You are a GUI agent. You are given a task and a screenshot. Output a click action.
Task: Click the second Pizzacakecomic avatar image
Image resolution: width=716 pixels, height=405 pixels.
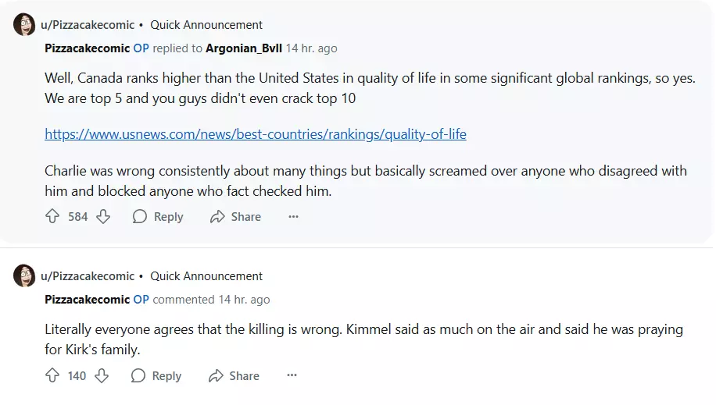(24, 276)
